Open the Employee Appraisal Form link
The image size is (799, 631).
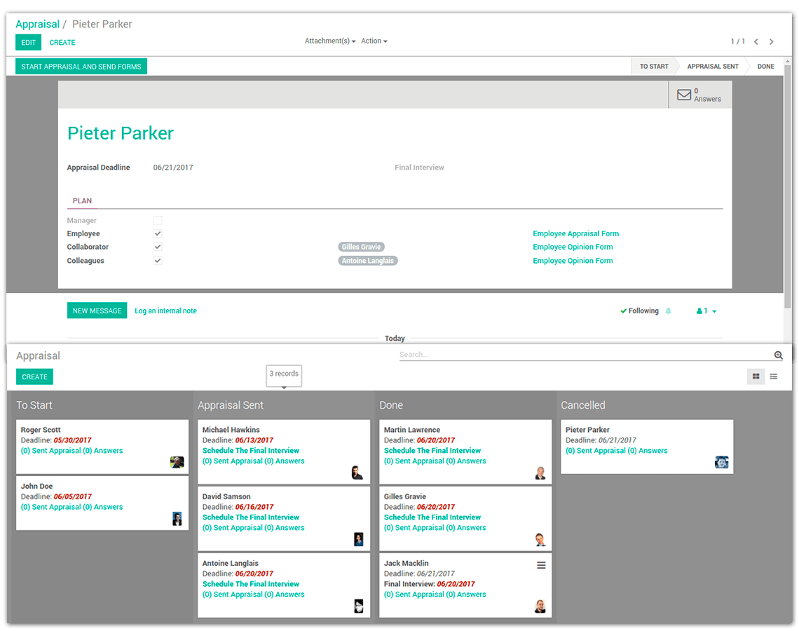tap(575, 233)
